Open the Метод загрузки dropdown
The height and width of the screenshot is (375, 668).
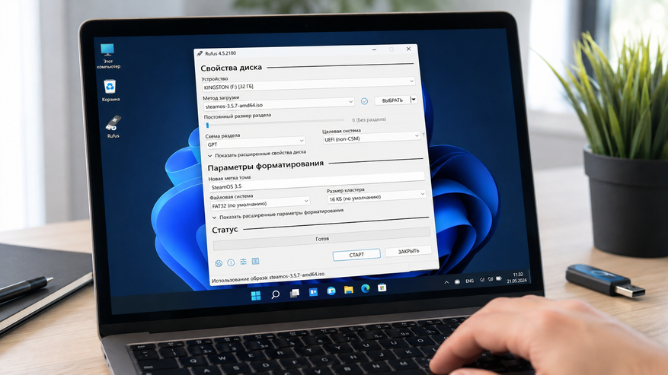[279, 103]
